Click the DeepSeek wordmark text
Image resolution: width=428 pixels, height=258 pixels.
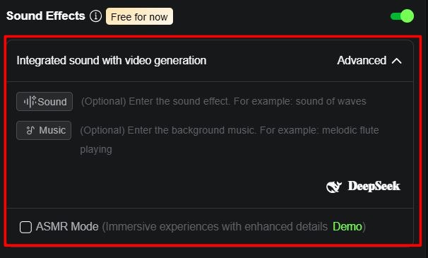pos(374,187)
